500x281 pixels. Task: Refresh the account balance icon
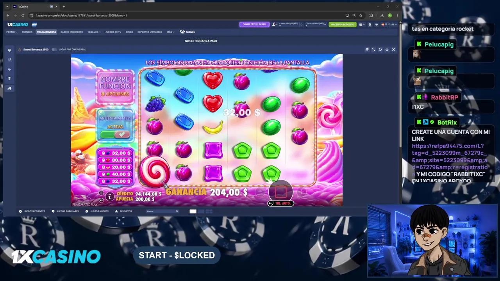[x=302, y=25]
